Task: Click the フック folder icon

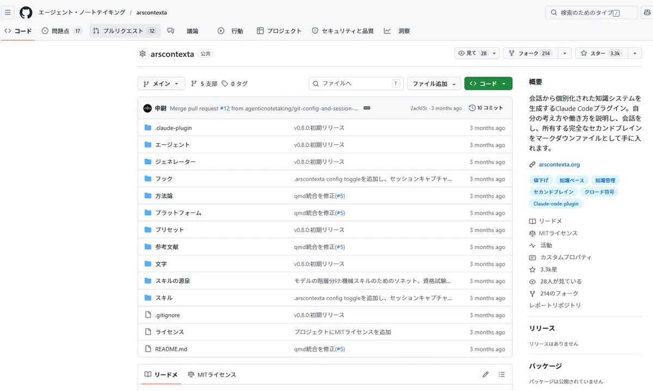Action: point(148,179)
